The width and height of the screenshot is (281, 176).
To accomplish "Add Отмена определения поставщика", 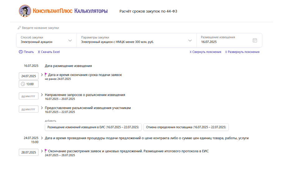I will click(186, 127).
